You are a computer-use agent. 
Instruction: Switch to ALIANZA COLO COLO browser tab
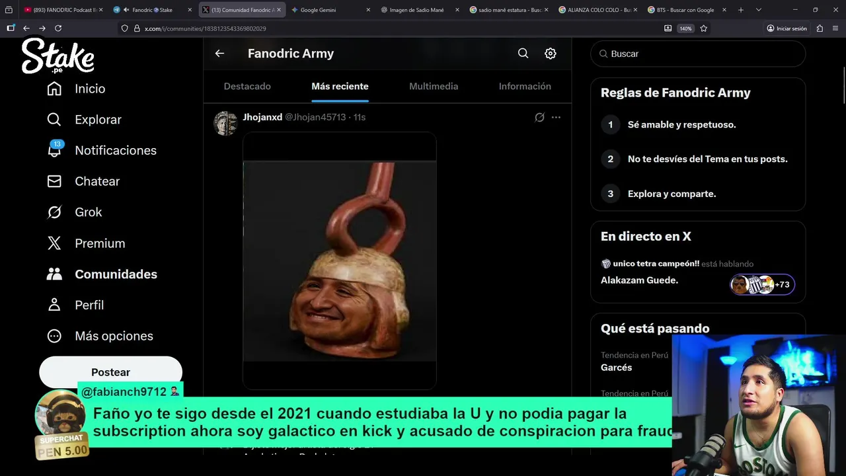[598, 10]
